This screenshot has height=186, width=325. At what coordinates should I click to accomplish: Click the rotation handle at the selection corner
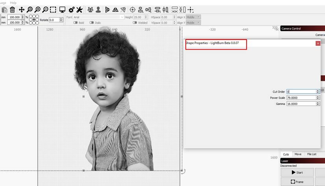pyautogui.click(x=183, y=171)
